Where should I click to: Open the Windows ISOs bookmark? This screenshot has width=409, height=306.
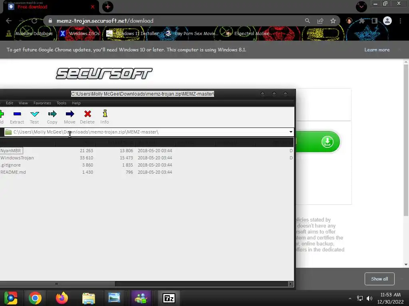click(79, 33)
